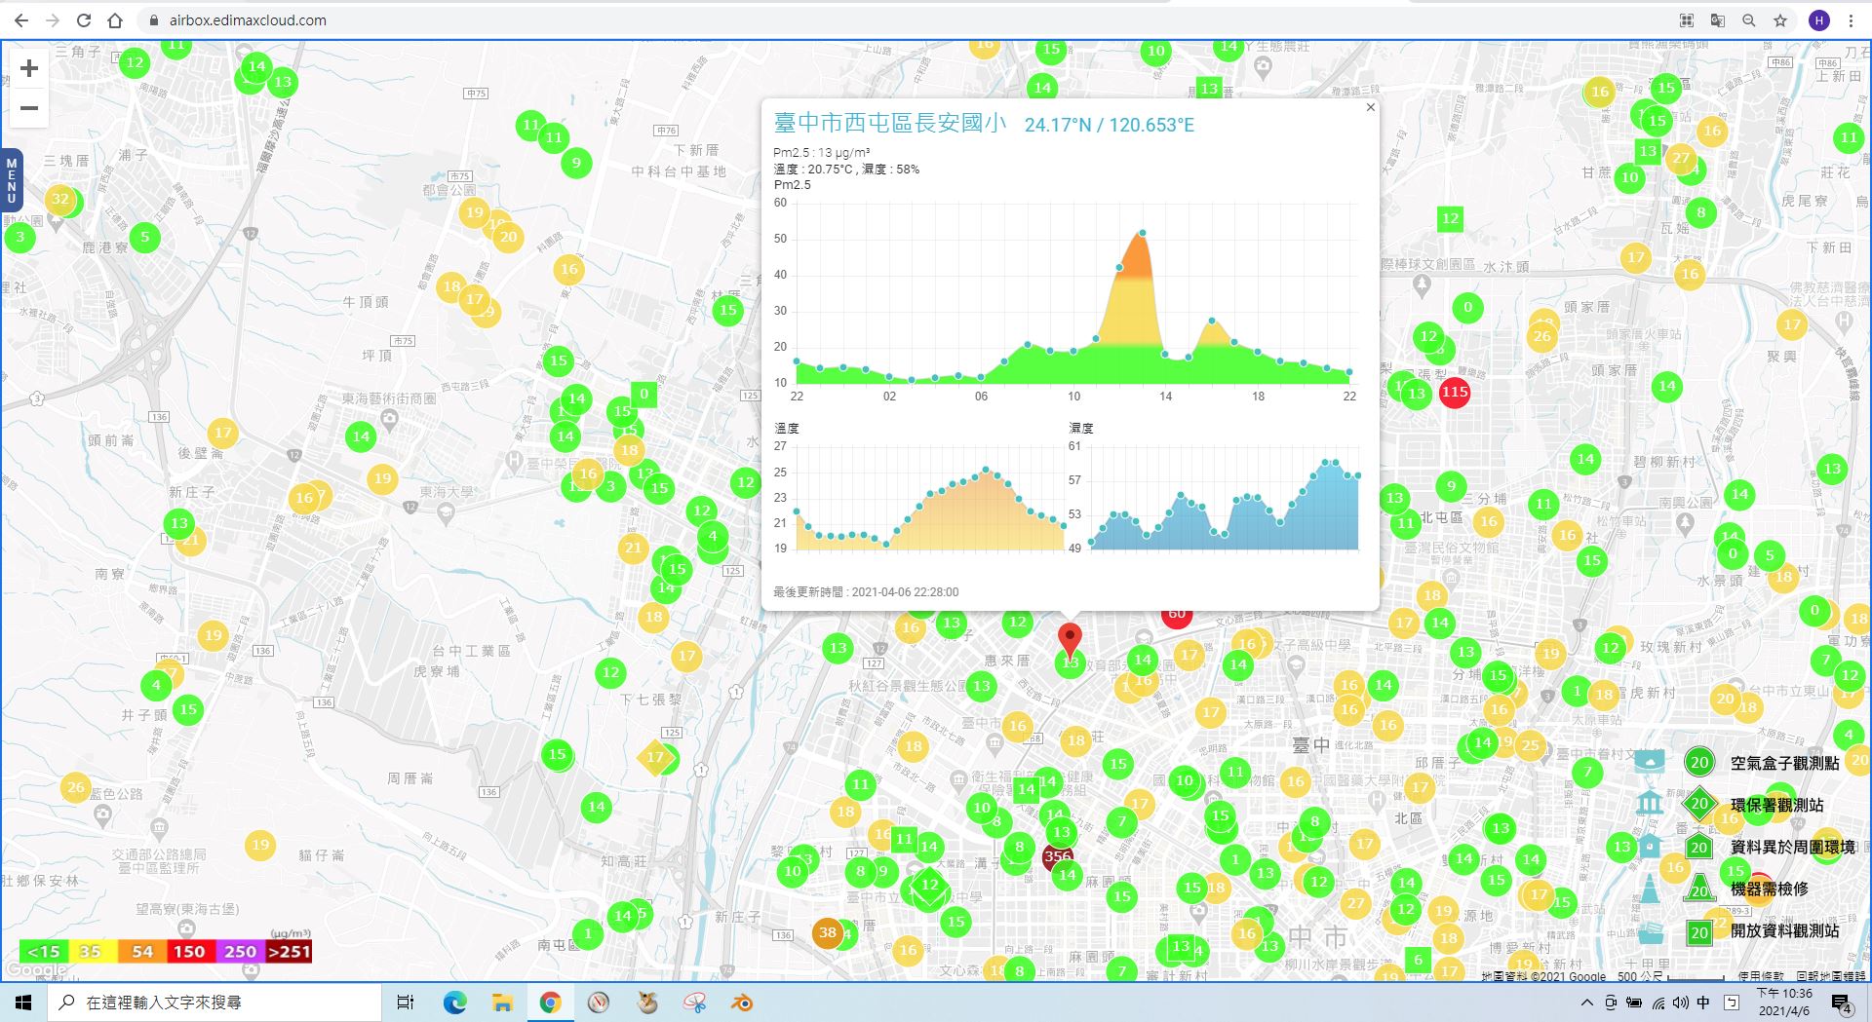Toggle the 中 input method indicator
Image resolution: width=1872 pixels, height=1022 pixels.
[1703, 1003]
